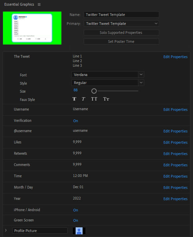Viewport: 193px width, 237px height.
Task: Click the Set Poster Time button
Action: 121,41
